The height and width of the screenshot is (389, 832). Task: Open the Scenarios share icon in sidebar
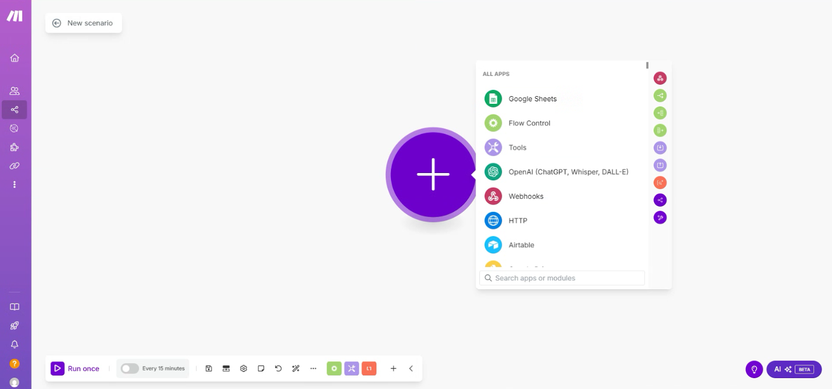[15, 110]
